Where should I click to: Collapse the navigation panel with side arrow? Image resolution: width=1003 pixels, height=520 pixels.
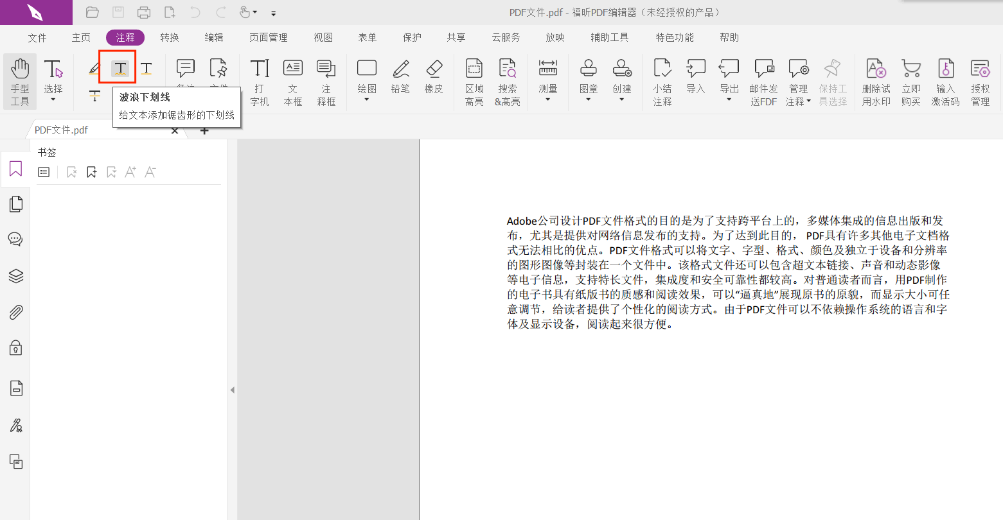(x=232, y=390)
